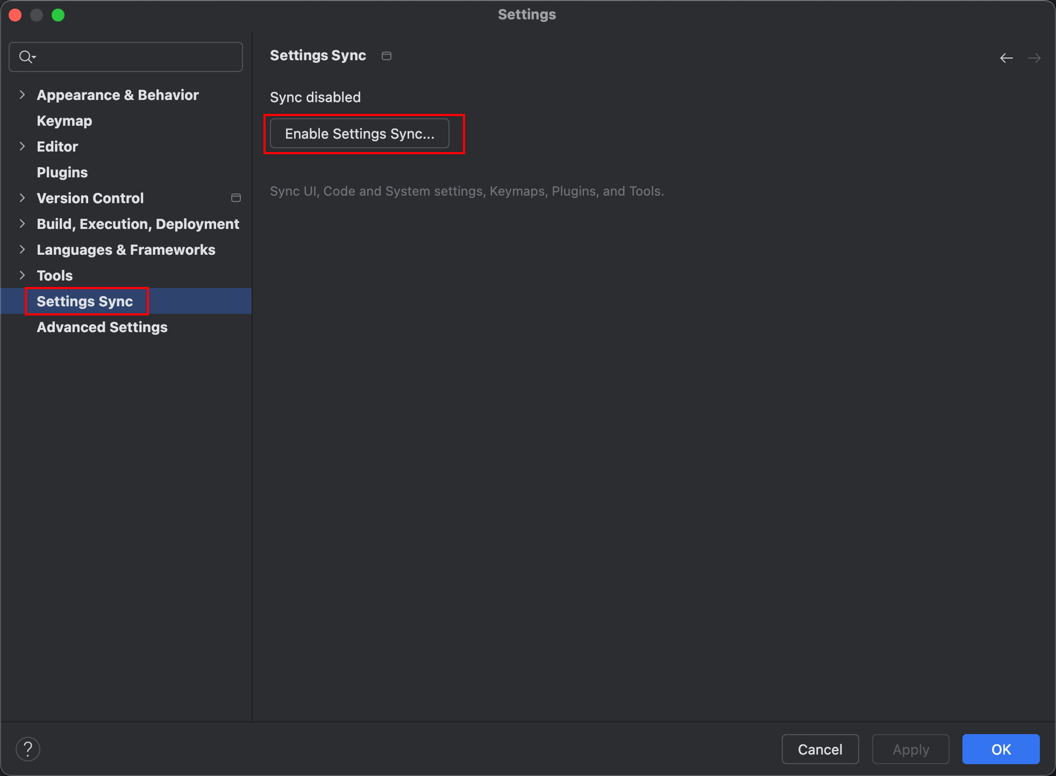Click the forward navigation arrow

(1034, 58)
